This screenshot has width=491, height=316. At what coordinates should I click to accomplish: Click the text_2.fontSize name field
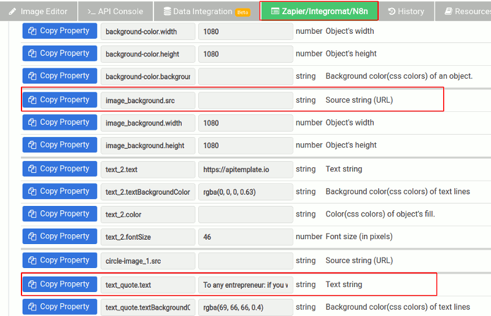[148, 237]
